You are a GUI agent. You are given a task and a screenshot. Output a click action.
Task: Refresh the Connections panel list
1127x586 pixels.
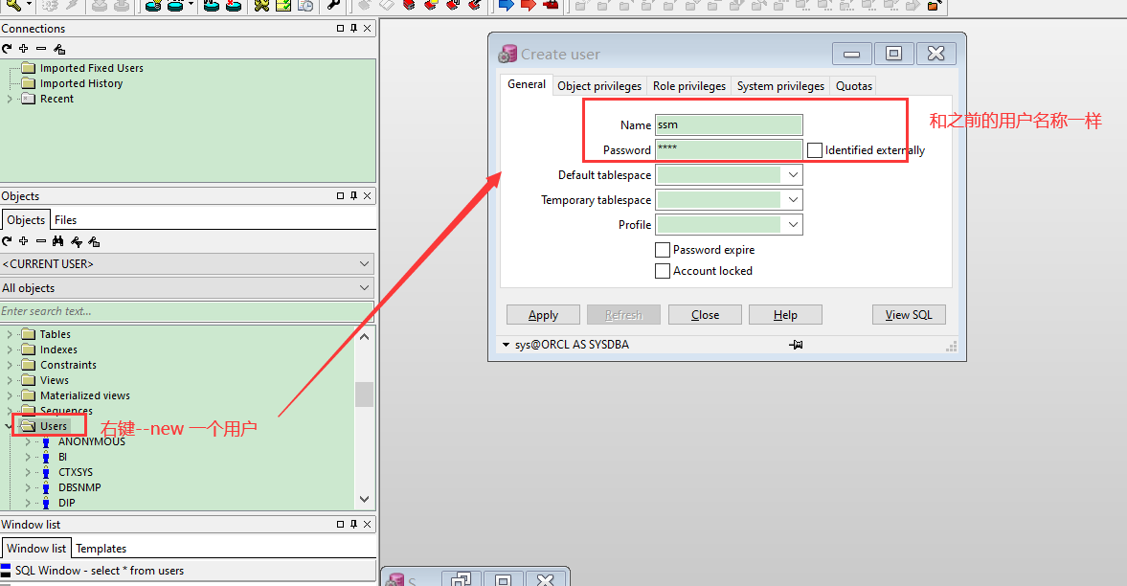(x=8, y=48)
